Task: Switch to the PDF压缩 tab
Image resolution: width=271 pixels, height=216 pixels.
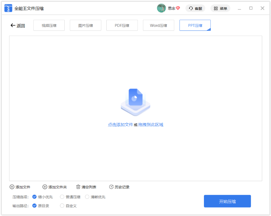Action: click(x=122, y=25)
